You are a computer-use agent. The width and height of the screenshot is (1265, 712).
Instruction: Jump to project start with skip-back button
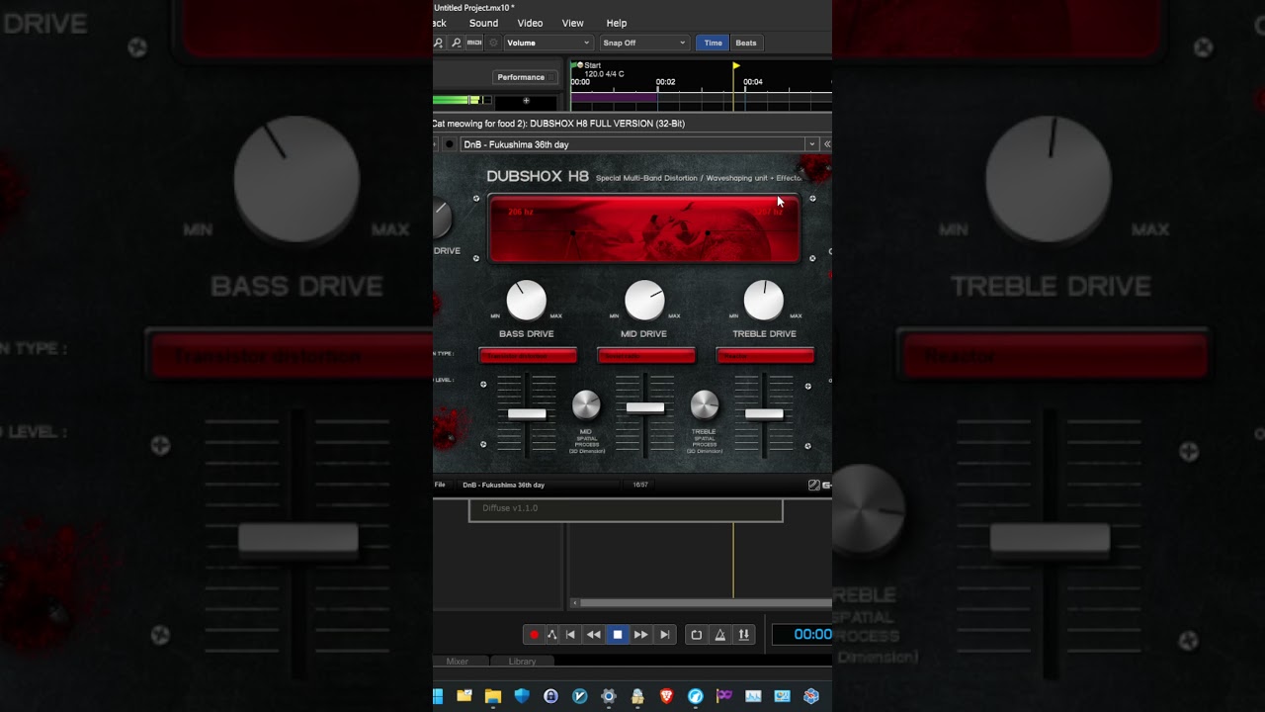pyautogui.click(x=570, y=635)
